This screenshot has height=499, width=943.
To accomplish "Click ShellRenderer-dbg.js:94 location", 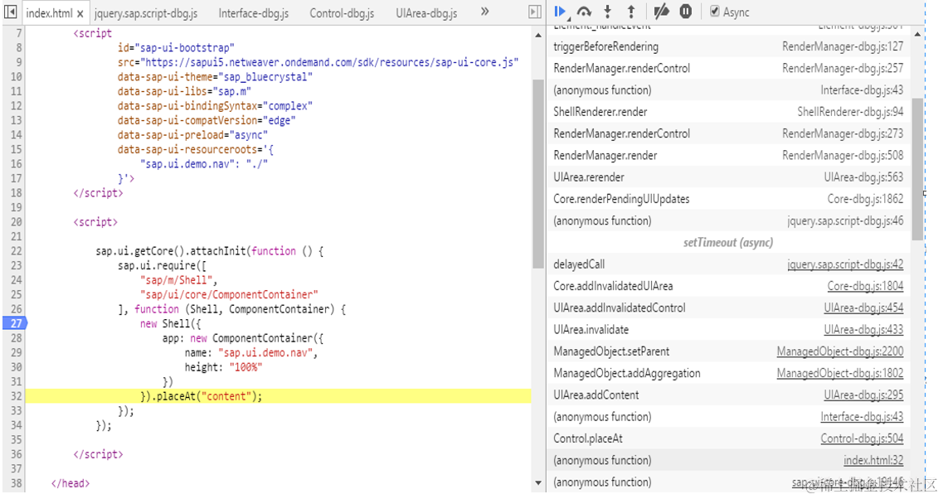I will pyautogui.click(x=850, y=112).
